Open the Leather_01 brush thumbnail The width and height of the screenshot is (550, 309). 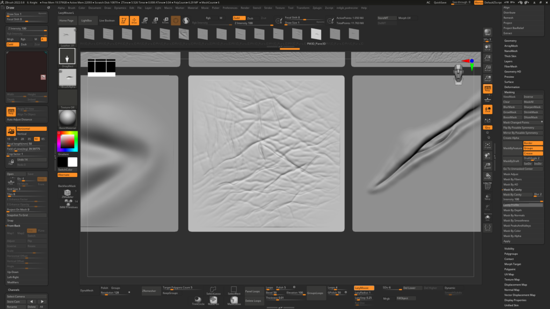coord(67,36)
